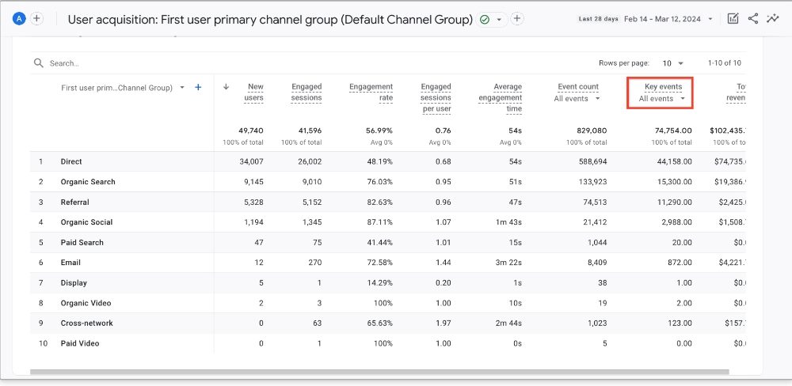Click the 'Display' channel row label
This screenshot has width=792, height=386.
coord(74,283)
